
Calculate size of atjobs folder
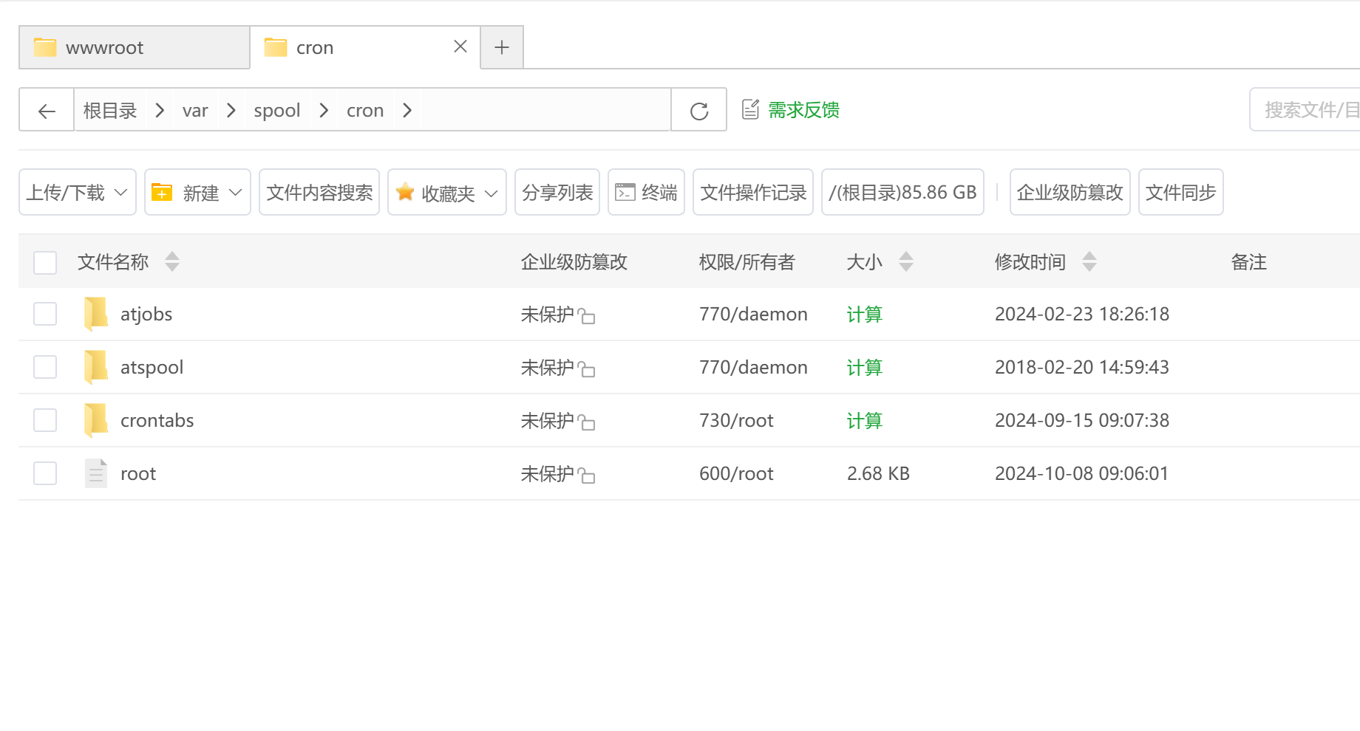click(865, 315)
